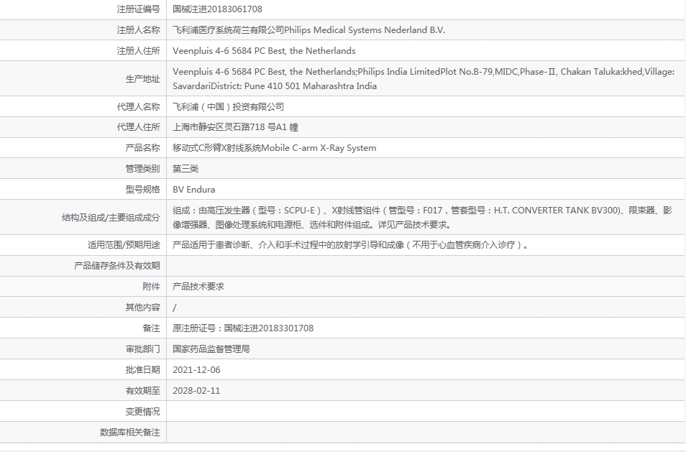Click production address mentioning Philips India Limited

[424, 78]
